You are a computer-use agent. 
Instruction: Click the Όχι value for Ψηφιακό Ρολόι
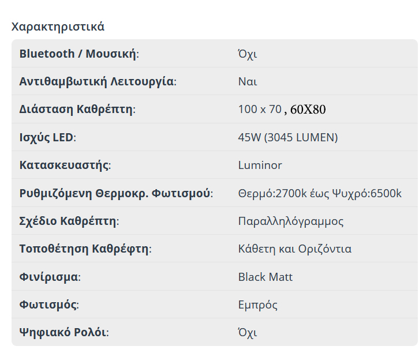click(x=248, y=332)
